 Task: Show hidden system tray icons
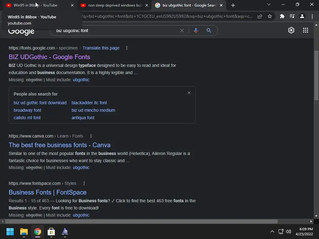click(x=272, y=232)
